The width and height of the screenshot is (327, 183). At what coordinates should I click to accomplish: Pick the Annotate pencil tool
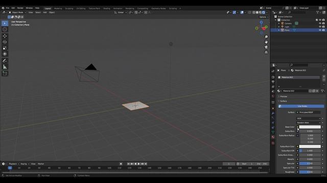5,60
